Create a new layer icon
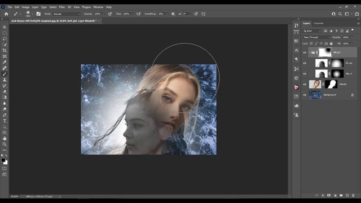361x203 pixels. click(347, 196)
